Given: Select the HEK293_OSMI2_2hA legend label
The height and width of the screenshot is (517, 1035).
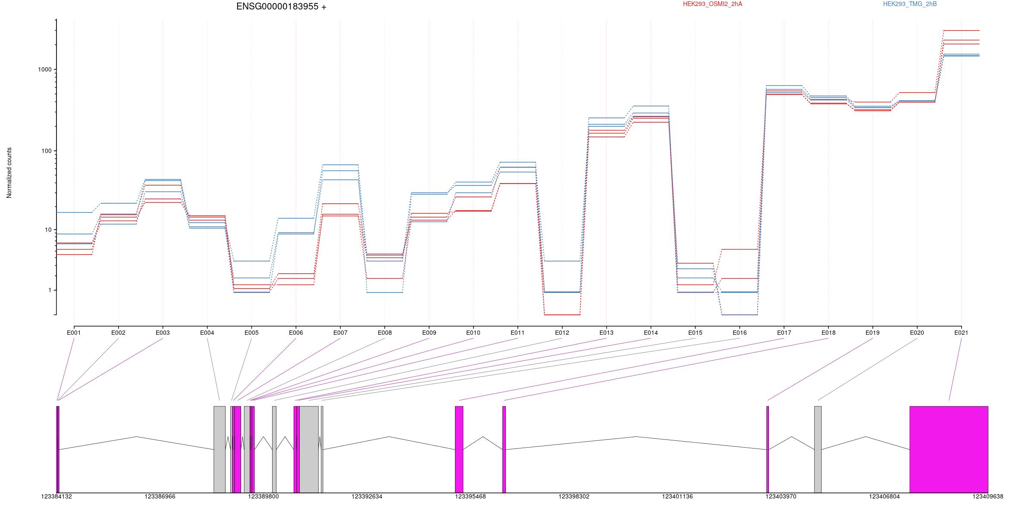Looking at the screenshot, I should click(x=712, y=4).
